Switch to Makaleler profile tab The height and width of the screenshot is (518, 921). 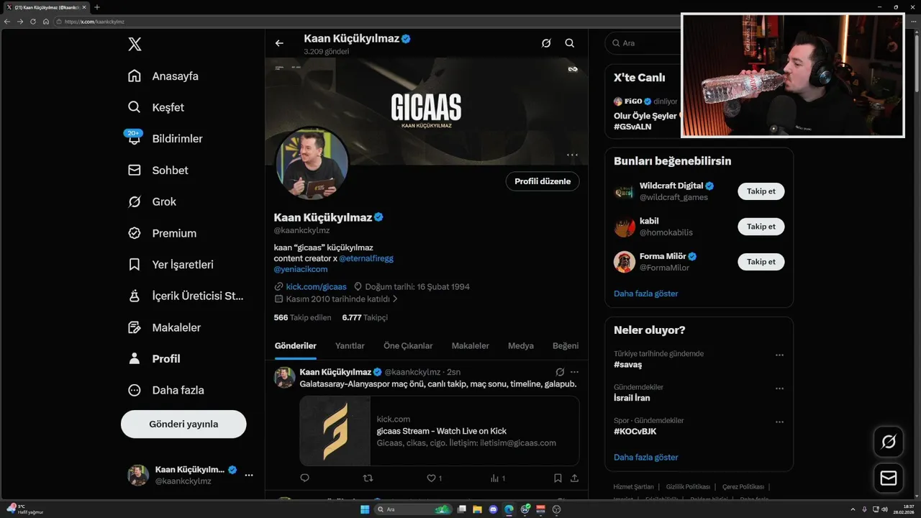[x=471, y=346]
